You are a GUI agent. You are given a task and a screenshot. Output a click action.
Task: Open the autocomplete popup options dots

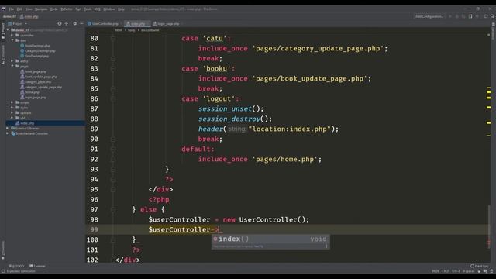click(x=326, y=246)
